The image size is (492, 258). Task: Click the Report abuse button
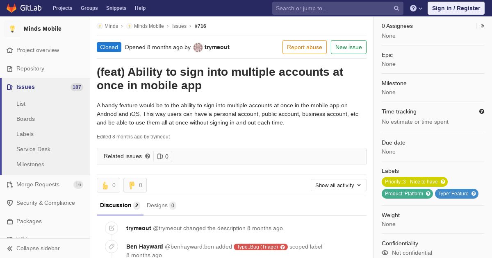[305, 47]
